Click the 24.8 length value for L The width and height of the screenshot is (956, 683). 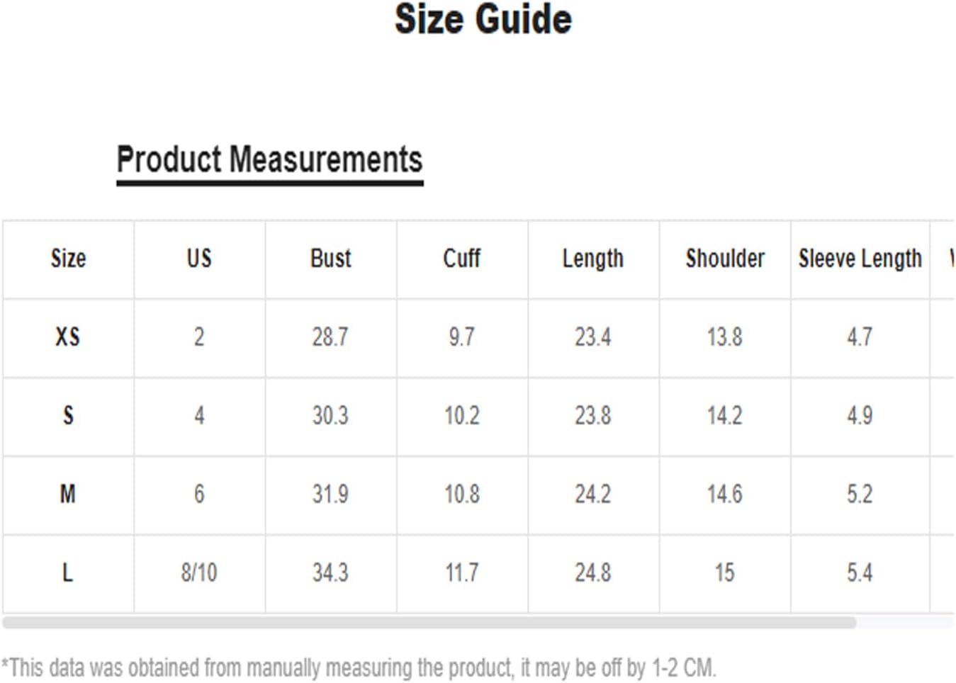click(592, 572)
